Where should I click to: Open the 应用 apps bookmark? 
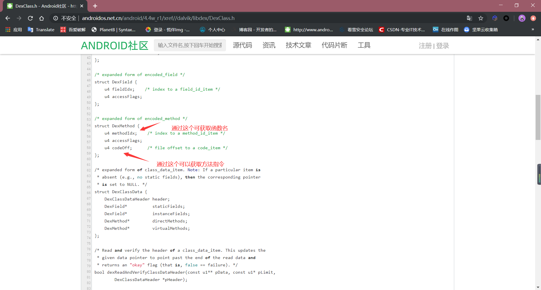click(x=14, y=30)
